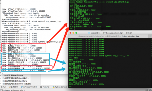Click the green zoom button of terminal
152x91 pixels.
(76, 33)
